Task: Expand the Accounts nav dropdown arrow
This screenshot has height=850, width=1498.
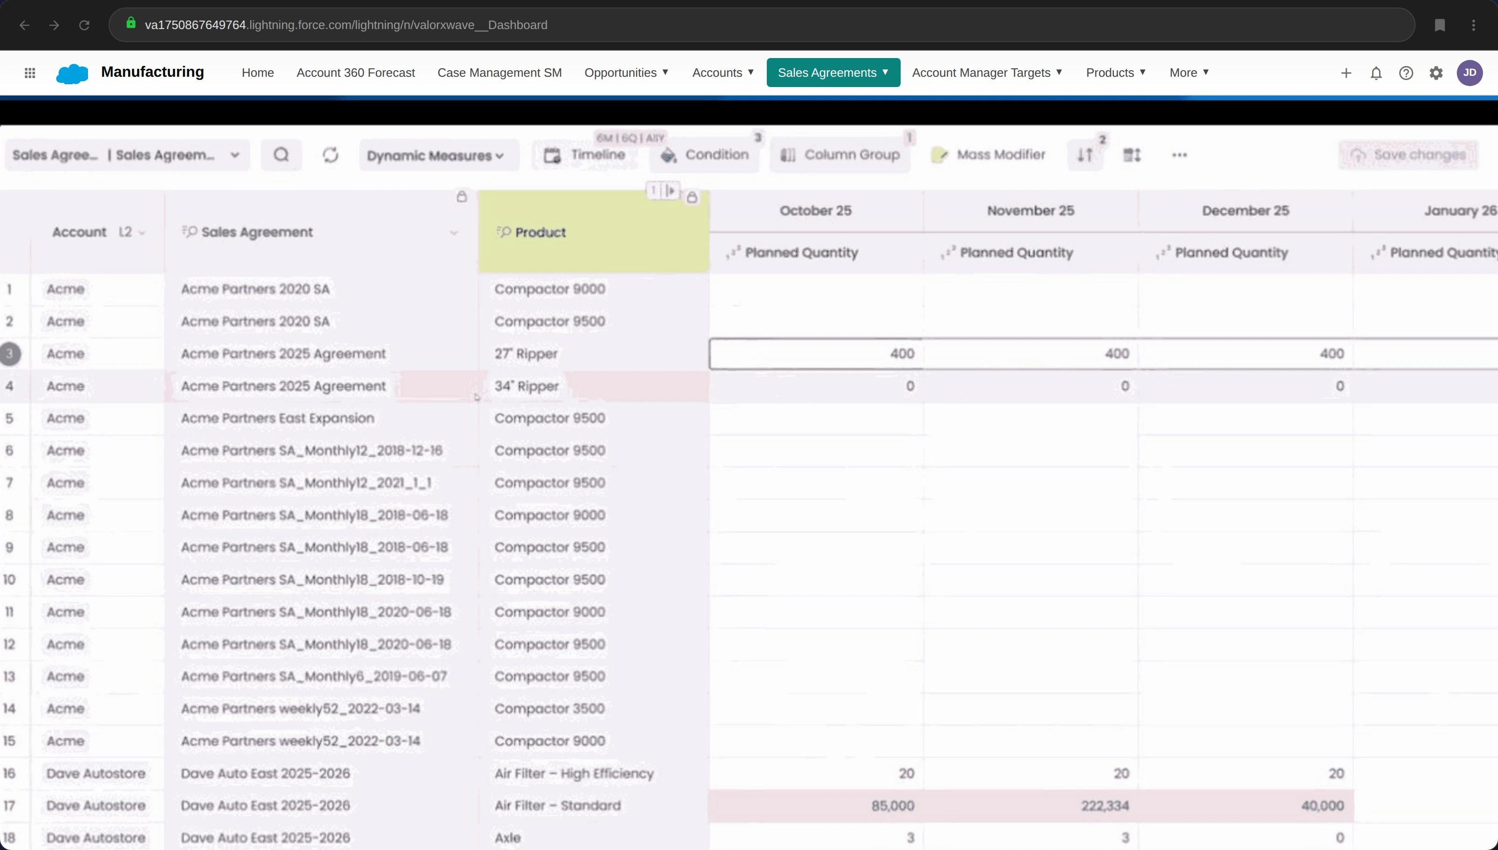Action: (751, 73)
